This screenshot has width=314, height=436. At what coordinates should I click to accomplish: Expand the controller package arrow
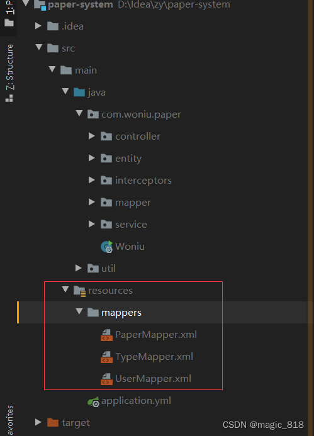pyautogui.click(x=91, y=136)
